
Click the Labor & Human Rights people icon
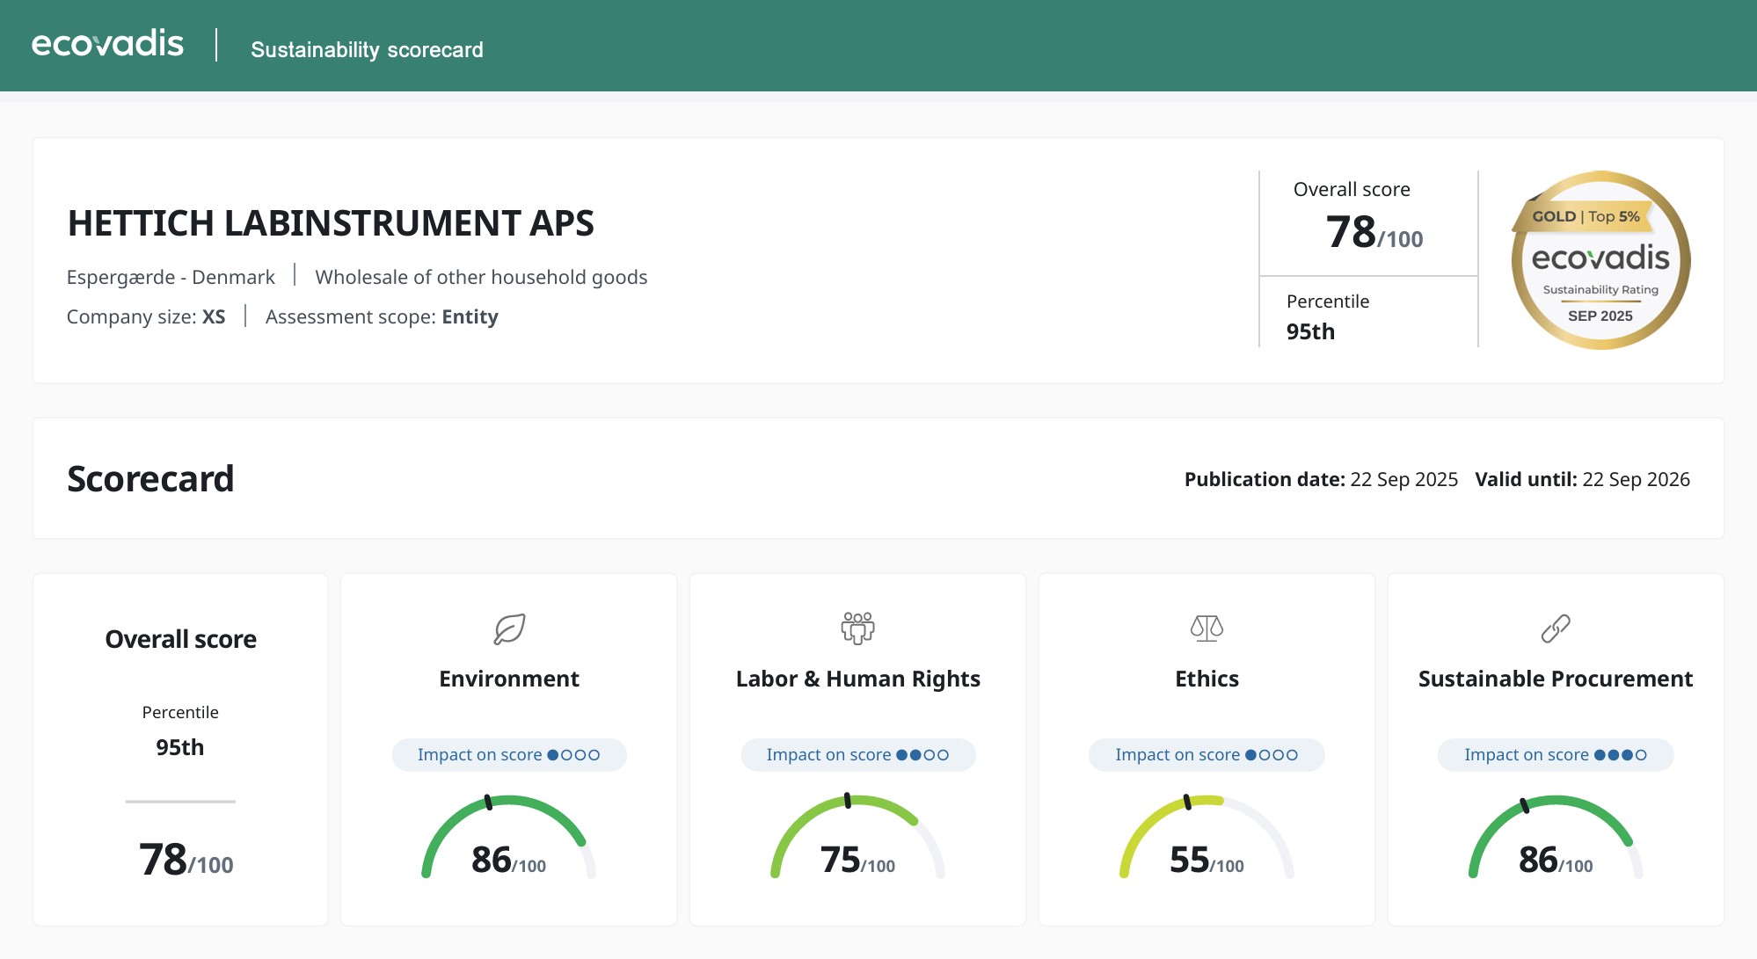click(857, 628)
